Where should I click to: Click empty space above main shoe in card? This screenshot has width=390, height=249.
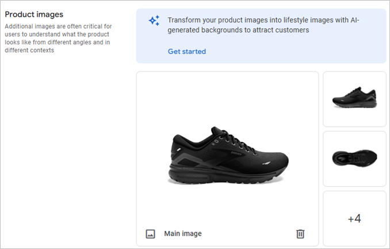coord(227,95)
